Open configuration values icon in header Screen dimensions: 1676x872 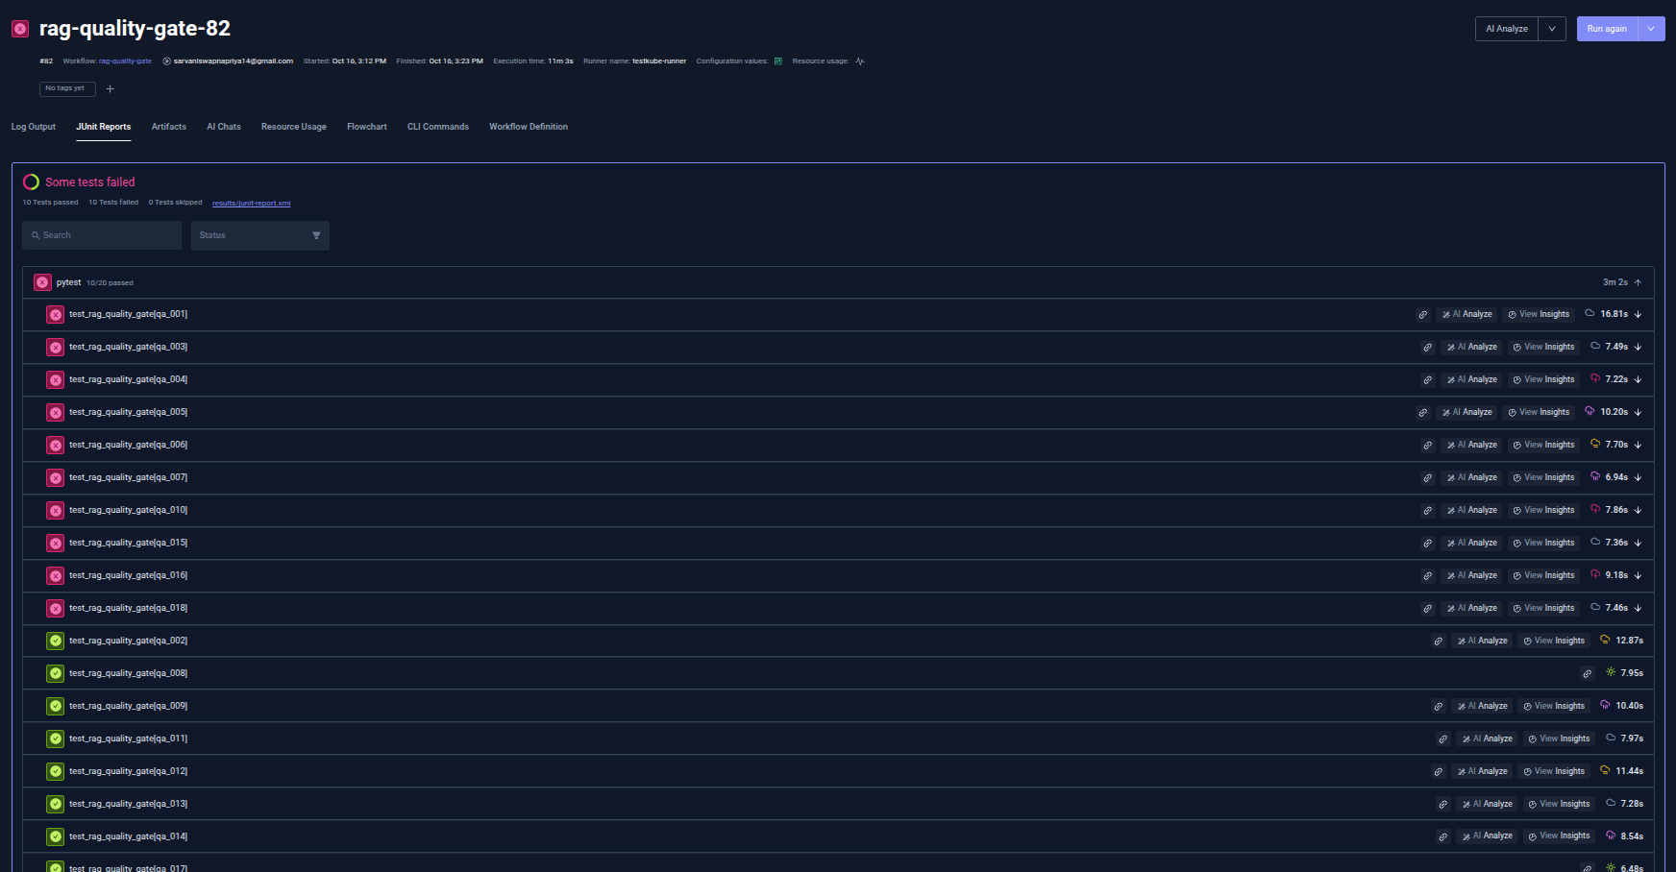point(777,61)
